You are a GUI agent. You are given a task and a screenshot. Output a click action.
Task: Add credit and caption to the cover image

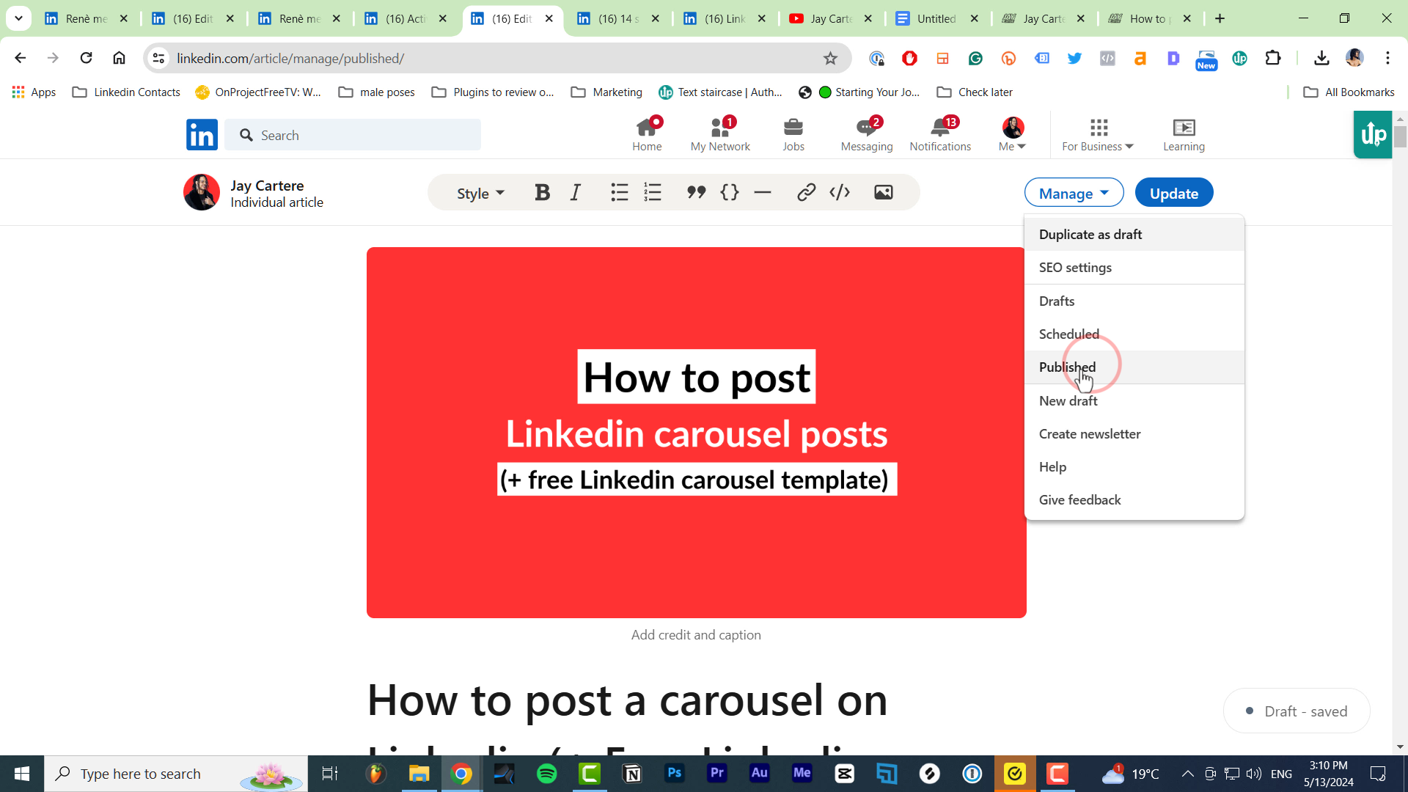click(696, 634)
